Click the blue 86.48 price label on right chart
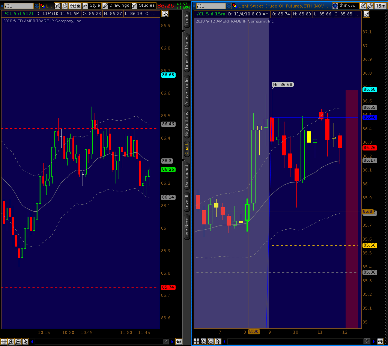388x346 pixels. point(370,117)
